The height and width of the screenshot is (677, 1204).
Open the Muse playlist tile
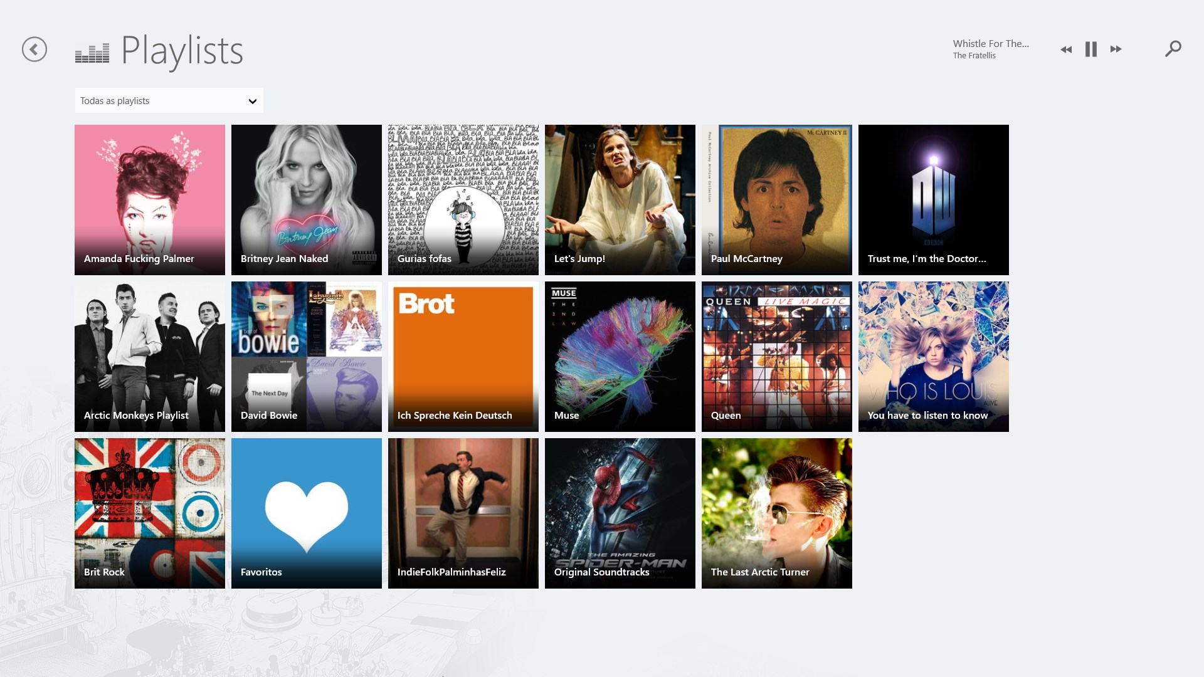coord(620,356)
